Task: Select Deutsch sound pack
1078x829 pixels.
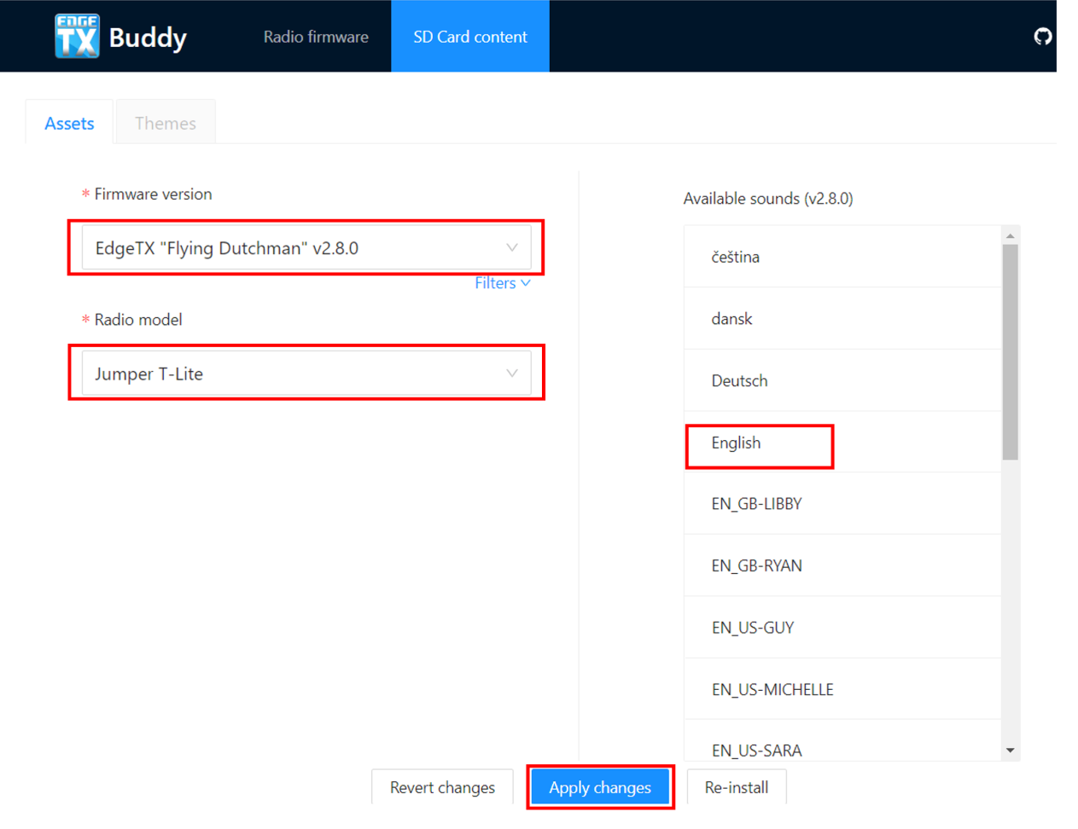Action: 842,380
